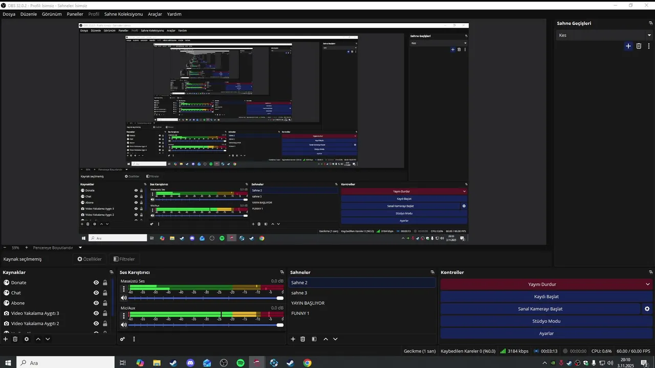Add a new source in Kaynaklar
Screen dimensions: 655x368
point(6,339)
